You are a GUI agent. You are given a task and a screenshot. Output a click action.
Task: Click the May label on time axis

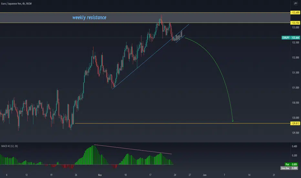click(100, 175)
